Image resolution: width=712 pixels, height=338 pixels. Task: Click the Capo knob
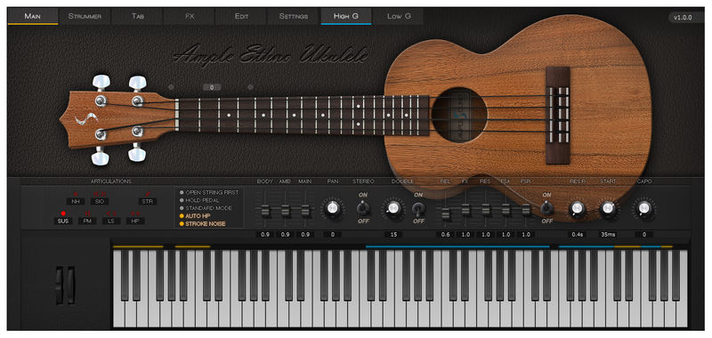click(x=643, y=209)
